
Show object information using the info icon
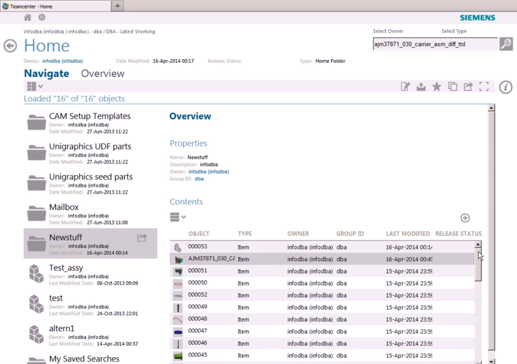[506, 87]
